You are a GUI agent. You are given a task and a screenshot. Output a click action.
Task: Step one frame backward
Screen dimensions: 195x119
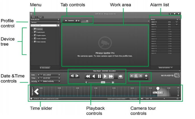72,76
